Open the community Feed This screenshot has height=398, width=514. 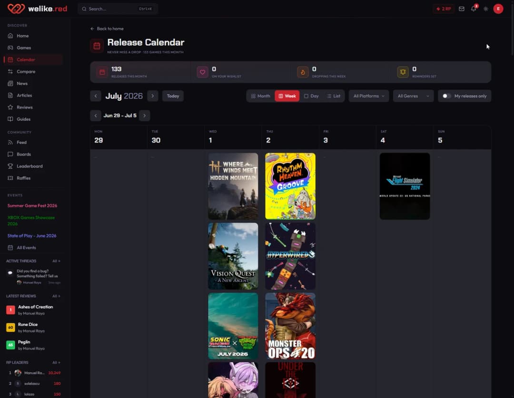33,142
